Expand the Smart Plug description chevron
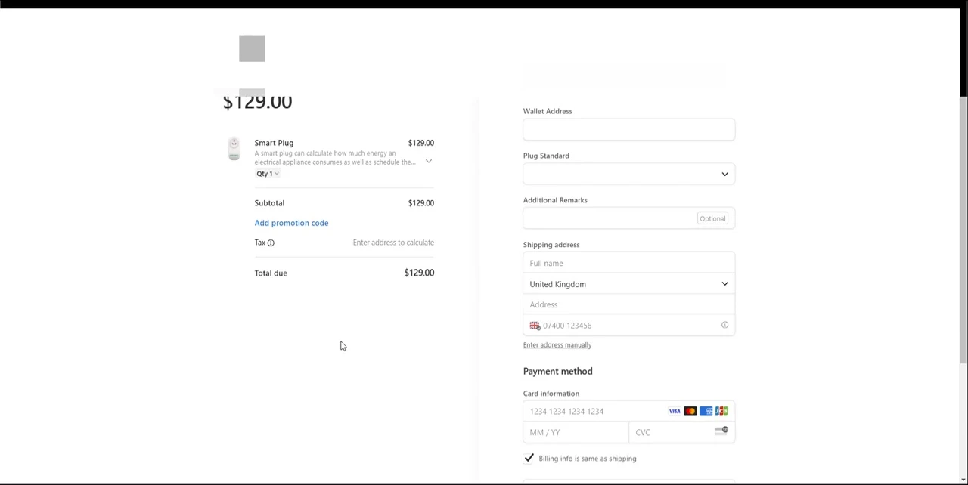 (429, 161)
